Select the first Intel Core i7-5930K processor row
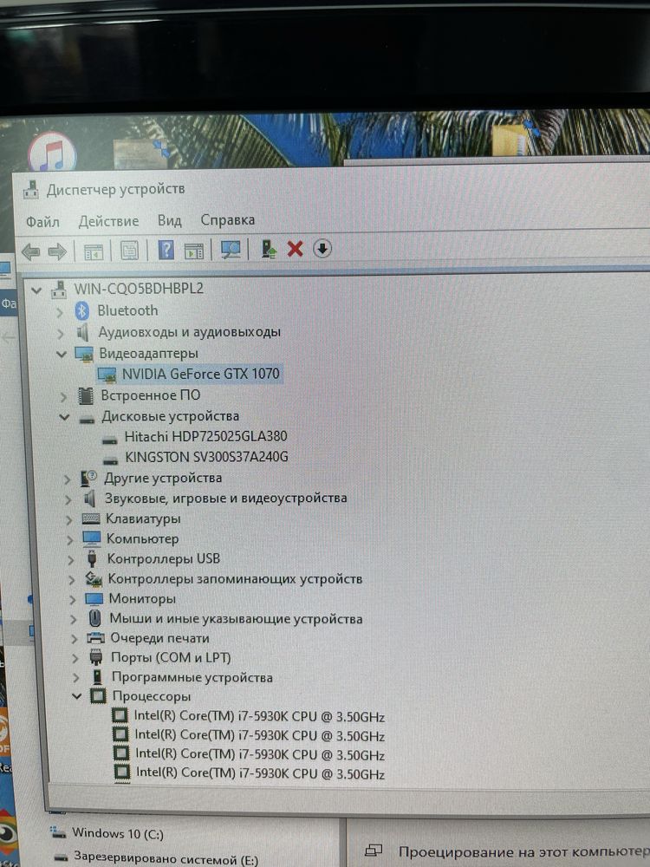 click(x=259, y=716)
